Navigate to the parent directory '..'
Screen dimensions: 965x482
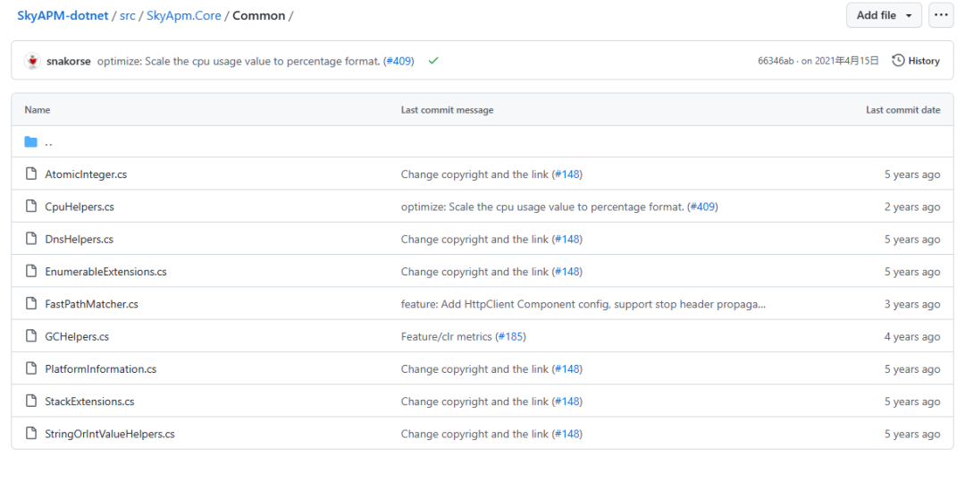(x=48, y=142)
